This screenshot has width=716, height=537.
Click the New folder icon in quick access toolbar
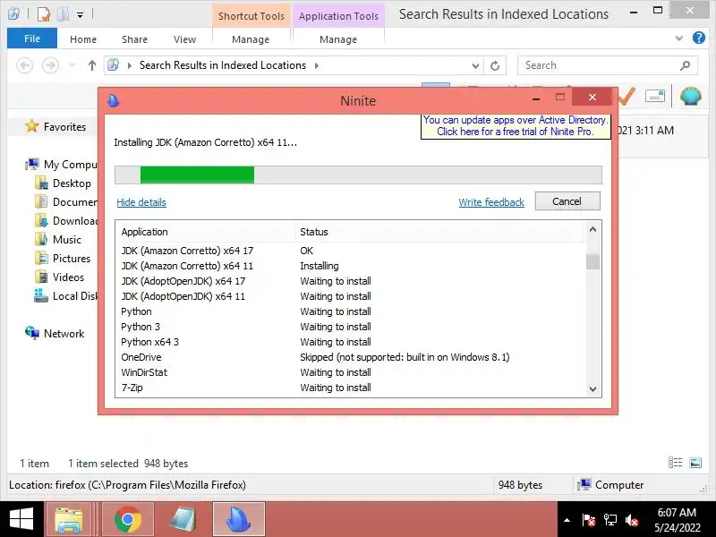(63, 14)
